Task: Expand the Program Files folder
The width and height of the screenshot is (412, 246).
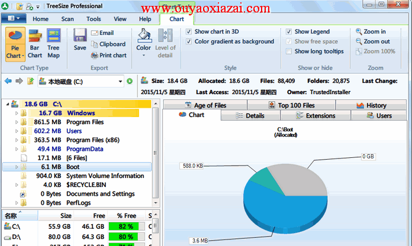Action: (x=17, y=122)
